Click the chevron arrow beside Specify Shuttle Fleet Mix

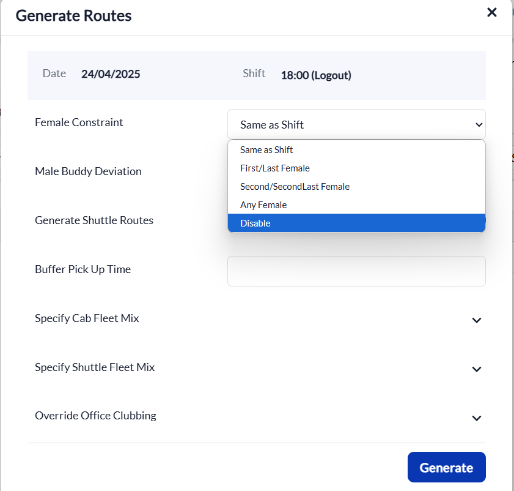[x=477, y=369]
